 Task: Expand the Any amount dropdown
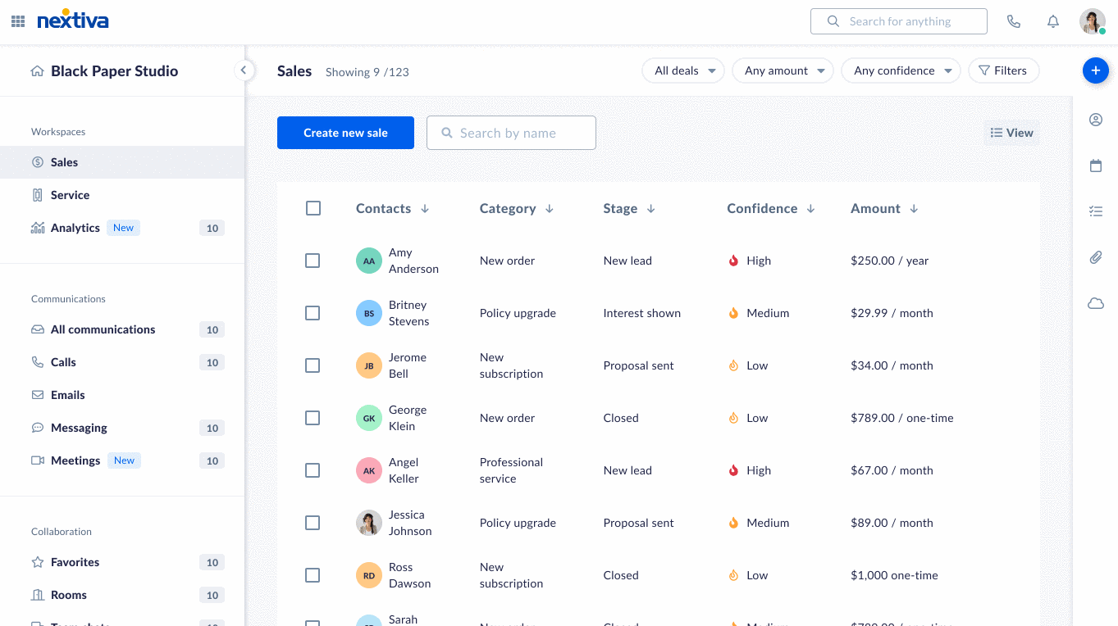(x=783, y=70)
